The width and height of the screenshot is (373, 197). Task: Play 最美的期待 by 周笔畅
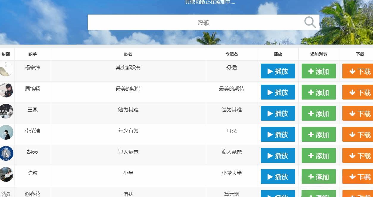point(278,92)
